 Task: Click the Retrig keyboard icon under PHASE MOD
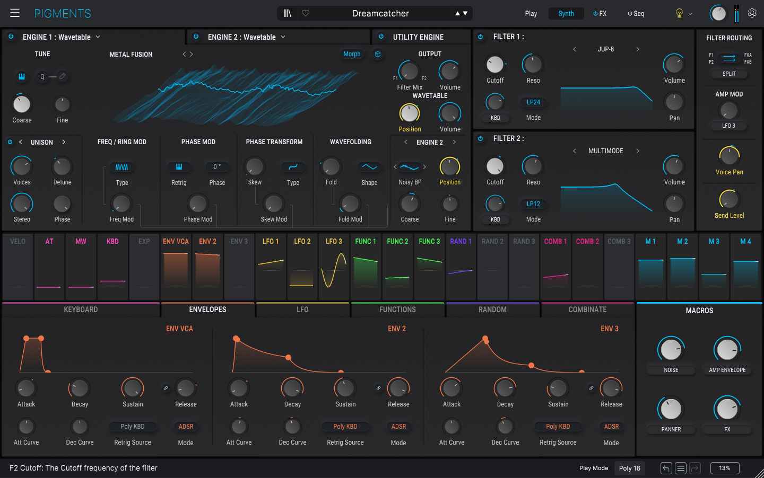[179, 166]
